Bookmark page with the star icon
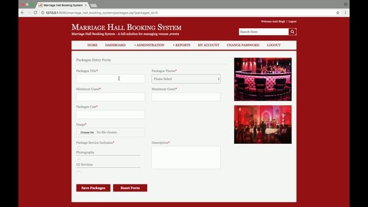 click(338, 13)
